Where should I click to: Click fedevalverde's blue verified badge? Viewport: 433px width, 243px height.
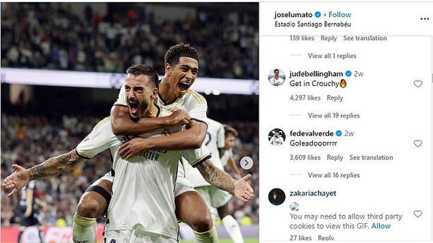coord(339,134)
